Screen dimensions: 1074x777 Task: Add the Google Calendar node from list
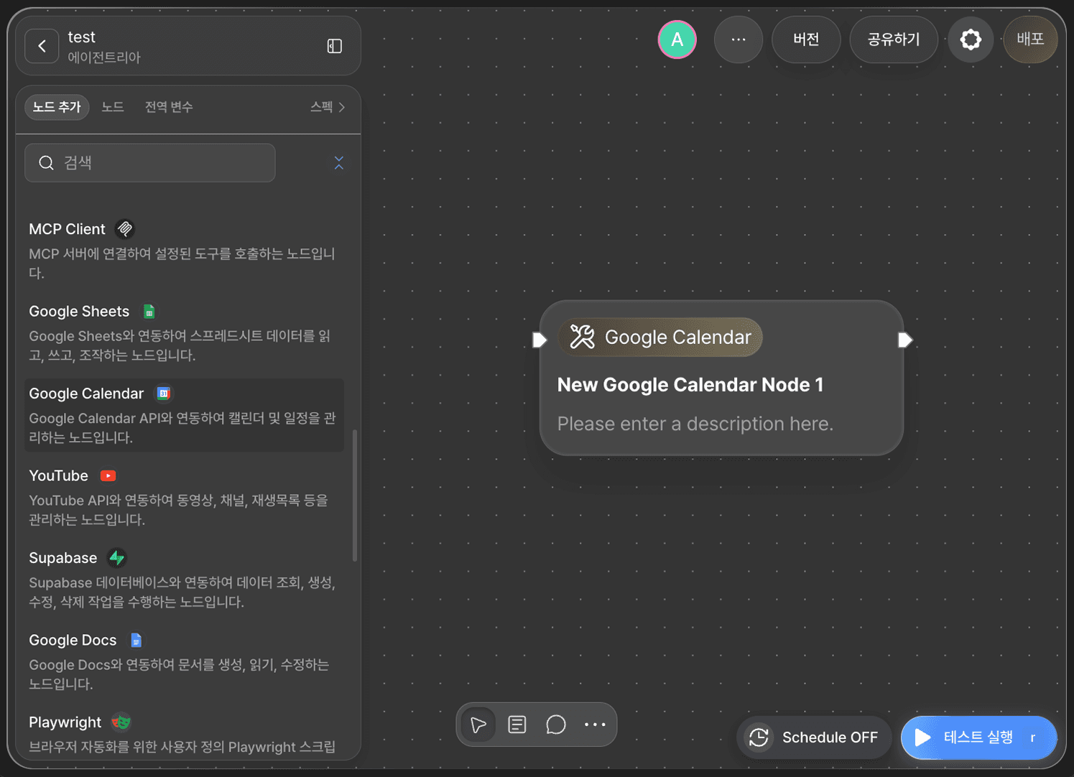coord(184,415)
